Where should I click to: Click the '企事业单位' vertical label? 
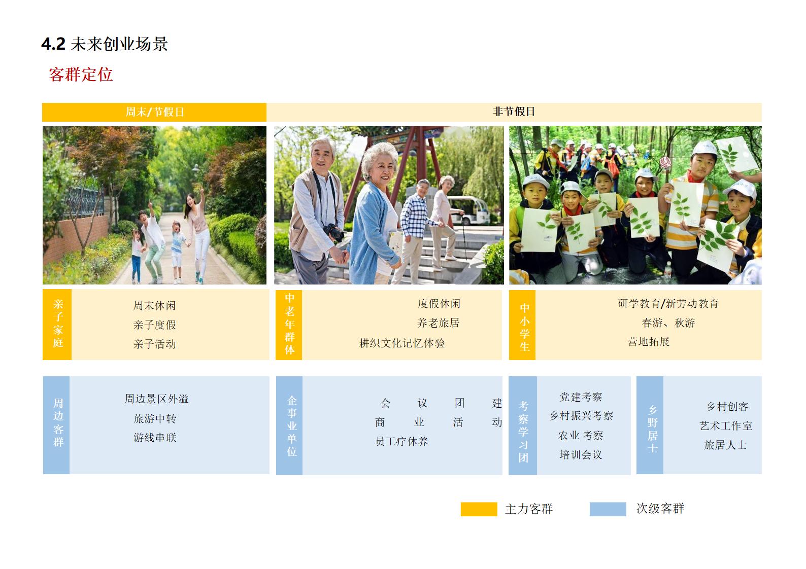pyautogui.click(x=290, y=425)
